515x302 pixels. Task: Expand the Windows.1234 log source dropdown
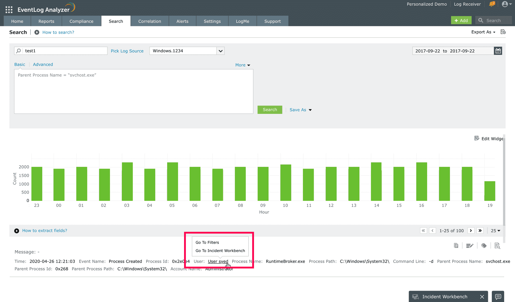tap(220, 51)
